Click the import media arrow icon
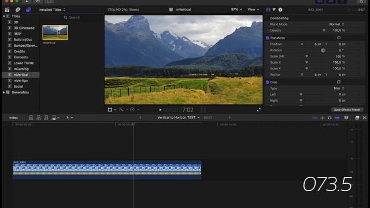 (27, 1)
